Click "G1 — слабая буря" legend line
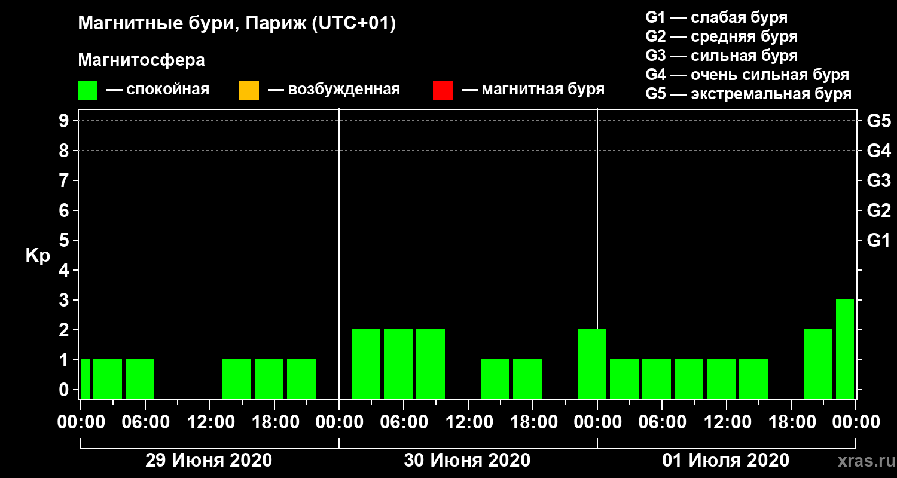This screenshot has width=897, height=478. pos(716,17)
